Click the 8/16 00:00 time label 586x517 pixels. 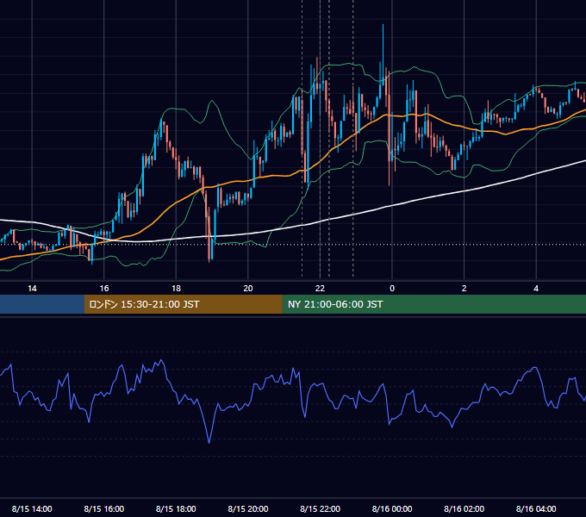point(392,508)
